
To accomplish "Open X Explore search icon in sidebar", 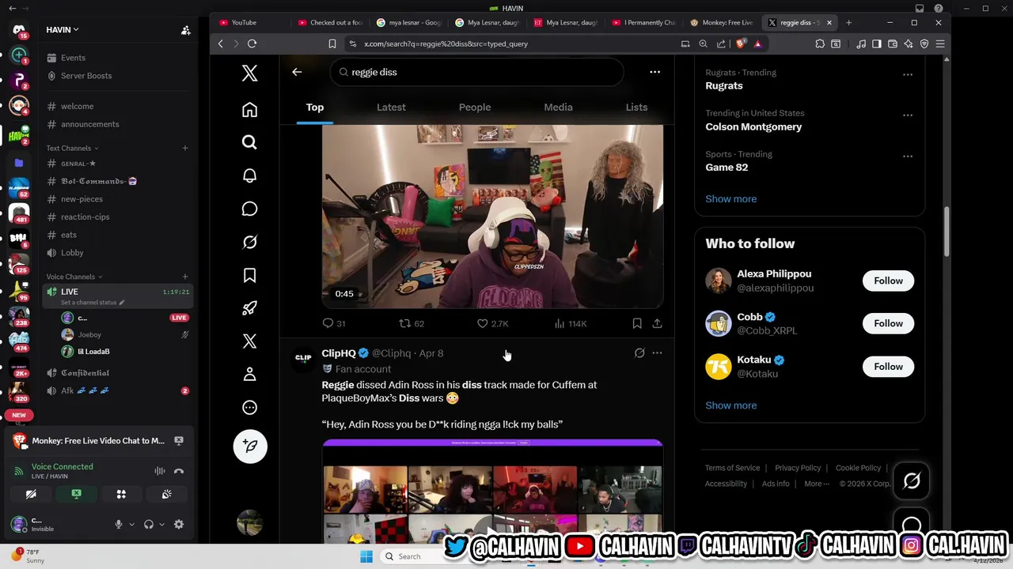I will pyautogui.click(x=249, y=142).
